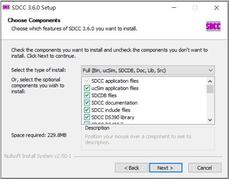Click the SDCC icon in title bar
Image resolution: width=229 pixels, height=179 pixels.
pyautogui.click(x=6, y=7)
